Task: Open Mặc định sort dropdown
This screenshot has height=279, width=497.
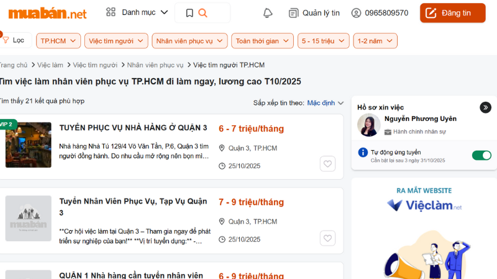Action: (x=325, y=103)
